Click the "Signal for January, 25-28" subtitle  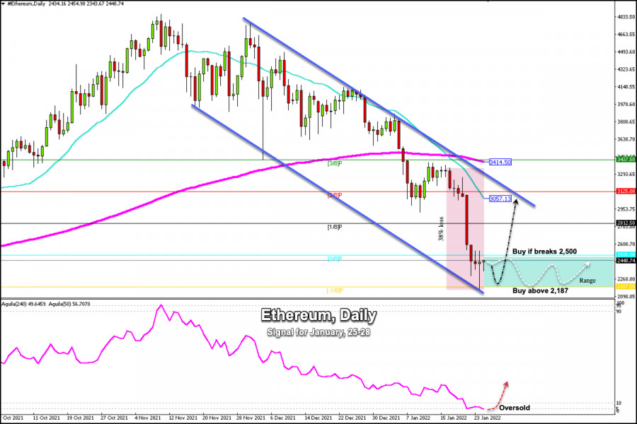[x=318, y=332]
